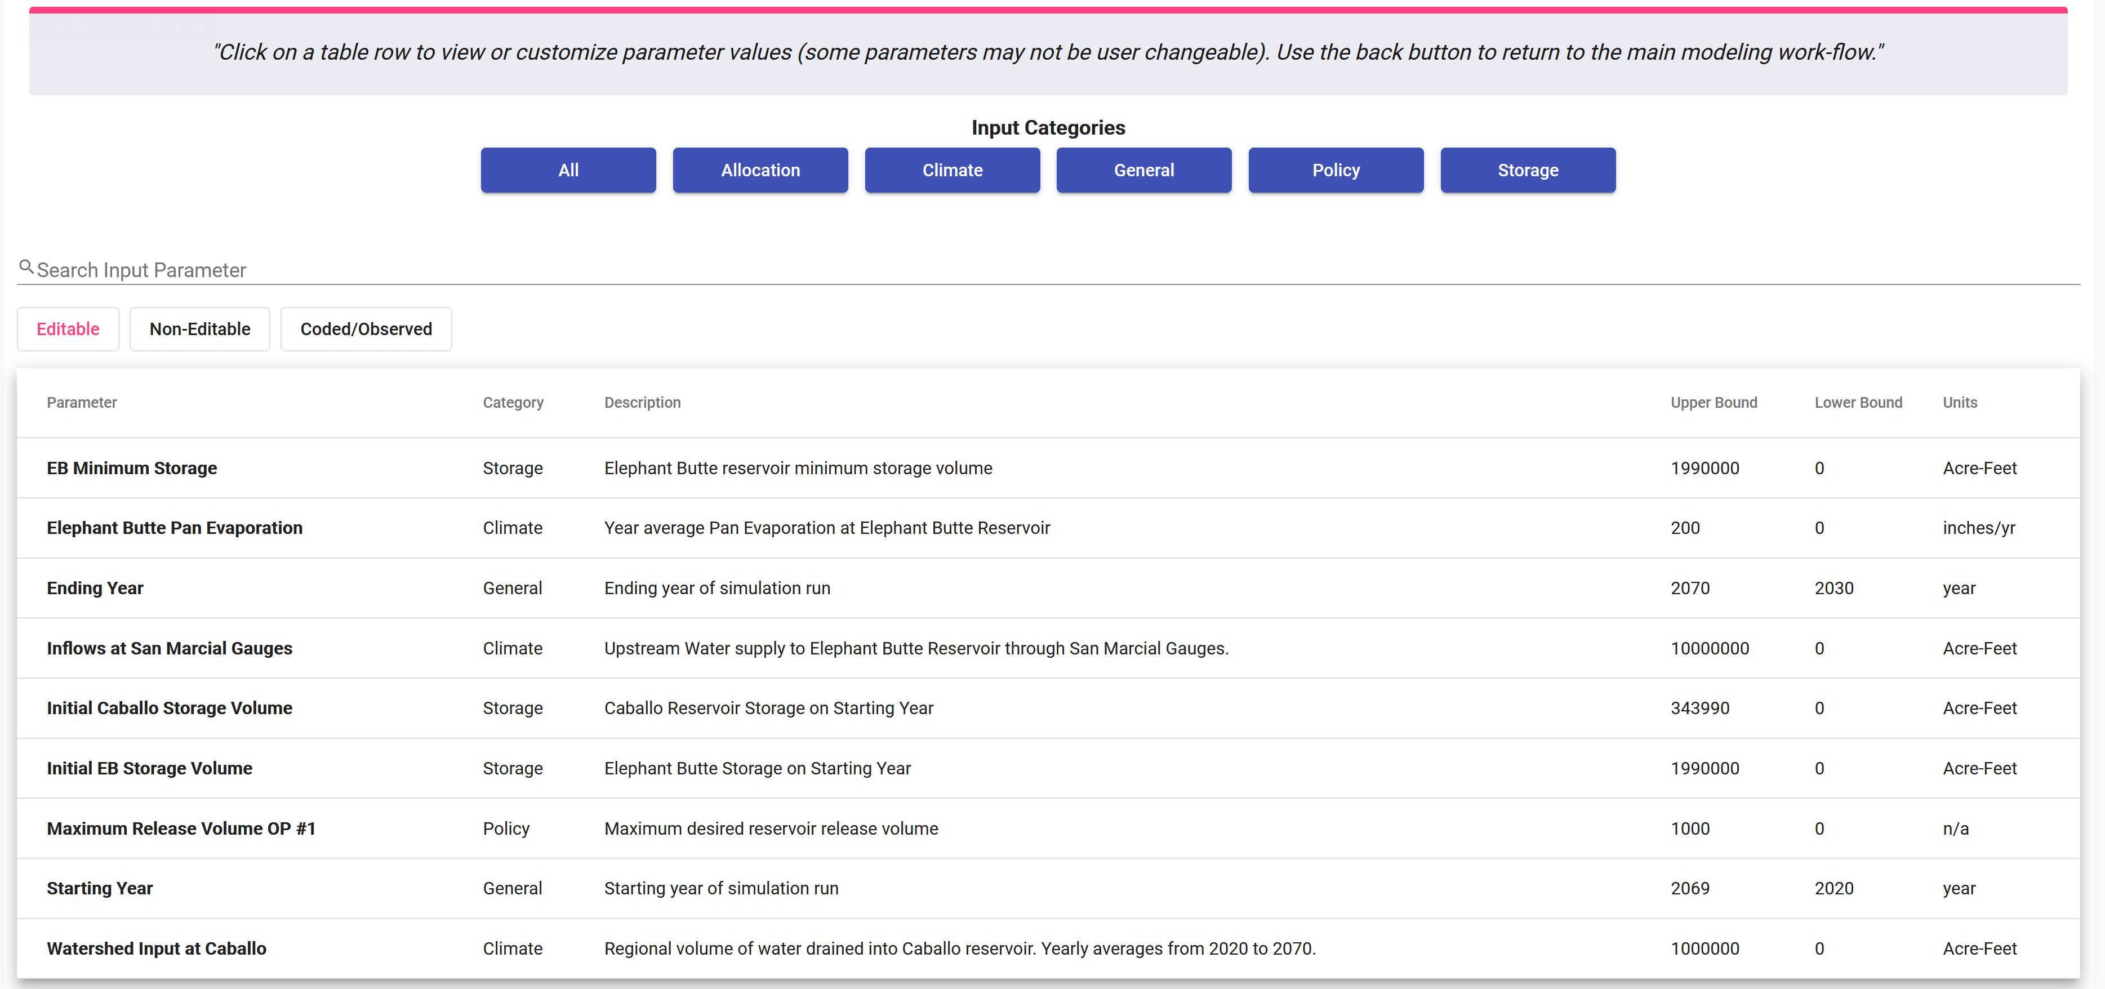Open Inflows at San Marcial Gauges row
The width and height of the screenshot is (2105, 989).
tap(1048, 648)
